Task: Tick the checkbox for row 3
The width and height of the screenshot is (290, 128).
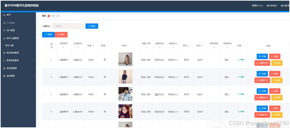Action: (45, 94)
